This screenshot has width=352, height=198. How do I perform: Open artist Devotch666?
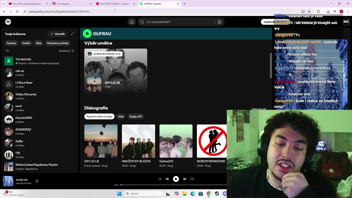[x=40, y=120]
